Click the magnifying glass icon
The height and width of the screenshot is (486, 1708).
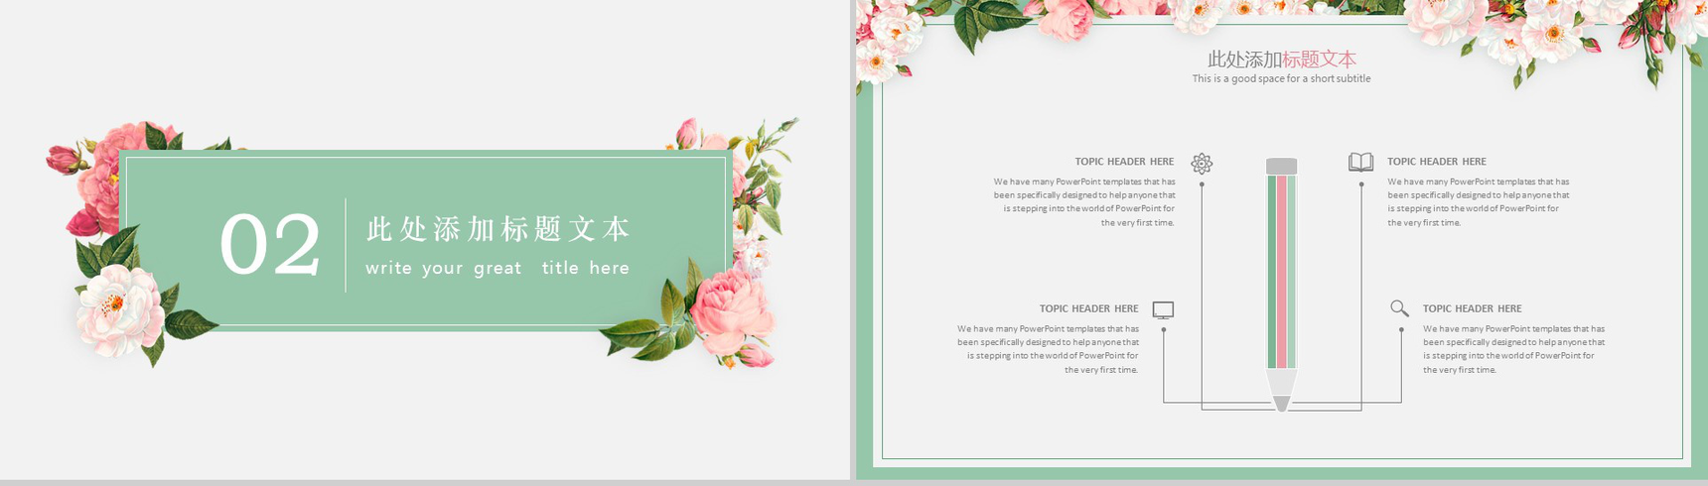1399,308
